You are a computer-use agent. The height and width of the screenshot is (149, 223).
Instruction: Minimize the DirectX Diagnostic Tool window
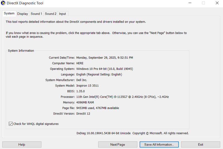190,3
